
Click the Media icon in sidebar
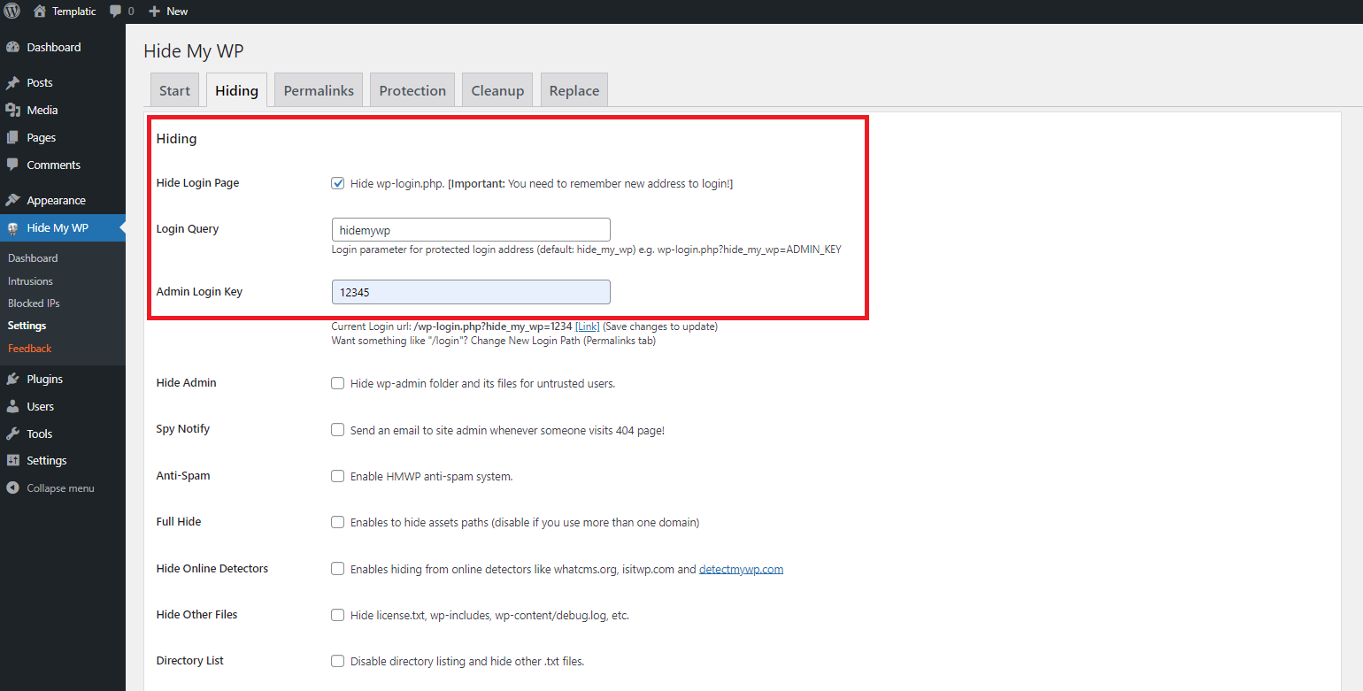(12, 110)
